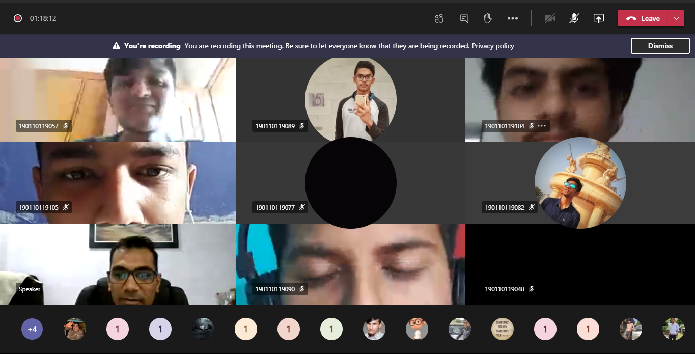695x354 pixels.
Task: Select the Speaker video tile
Action: [x=118, y=264]
